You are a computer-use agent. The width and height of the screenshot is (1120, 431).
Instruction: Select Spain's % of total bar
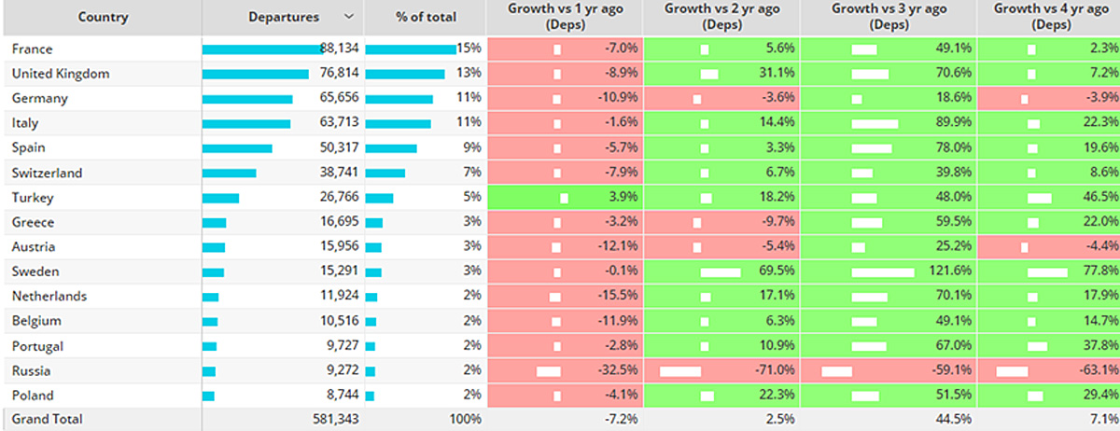tap(391, 147)
